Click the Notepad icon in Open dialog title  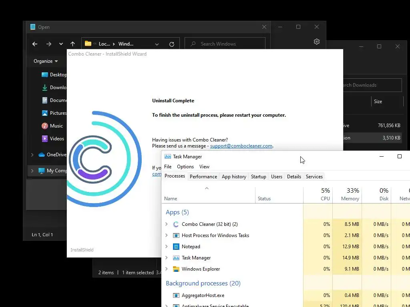coord(33,27)
